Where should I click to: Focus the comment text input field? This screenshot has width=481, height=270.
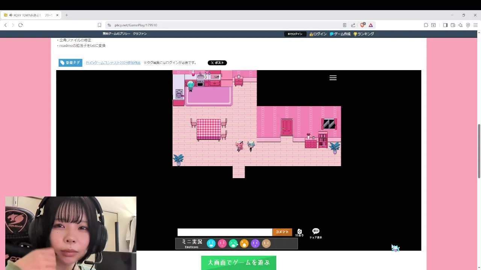[x=225, y=232]
